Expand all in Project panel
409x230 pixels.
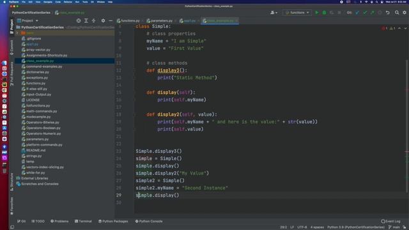coord(86,20)
